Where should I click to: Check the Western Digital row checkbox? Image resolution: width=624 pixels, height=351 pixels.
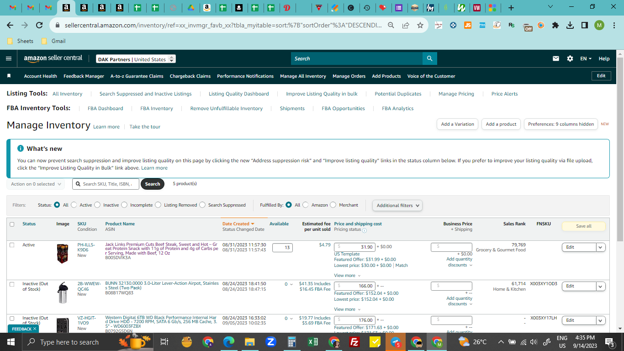tap(12, 318)
